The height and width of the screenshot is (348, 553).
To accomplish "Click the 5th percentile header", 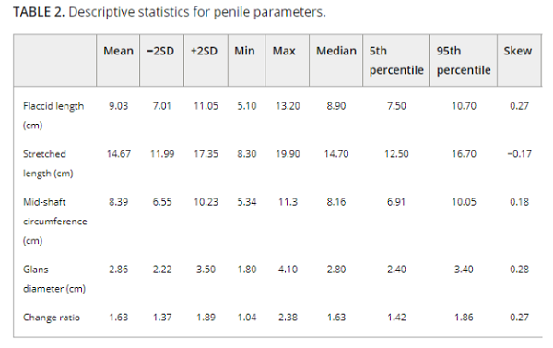I will (x=396, y=60).
